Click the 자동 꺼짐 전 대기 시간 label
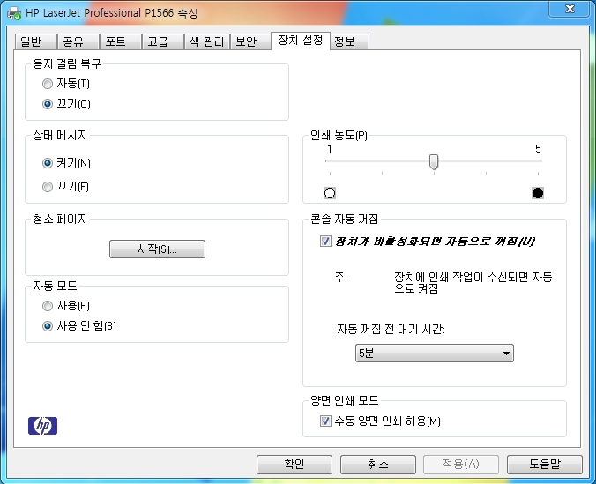Screen dimensions: 596x484 [x=391, y=329]
